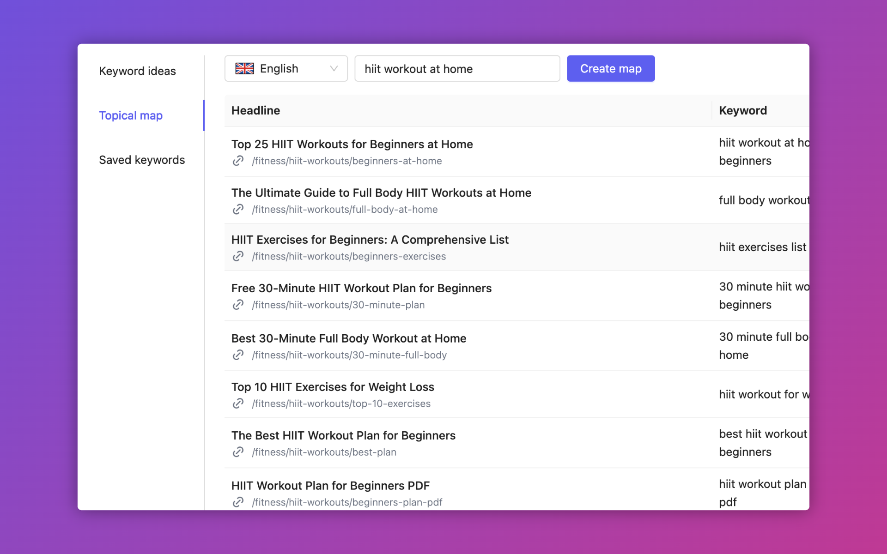Select 'Top 10 HIIT Exercises for Weight Loss' headline
Viewport: 887px width, 554px height.
[x=333, y=387]
